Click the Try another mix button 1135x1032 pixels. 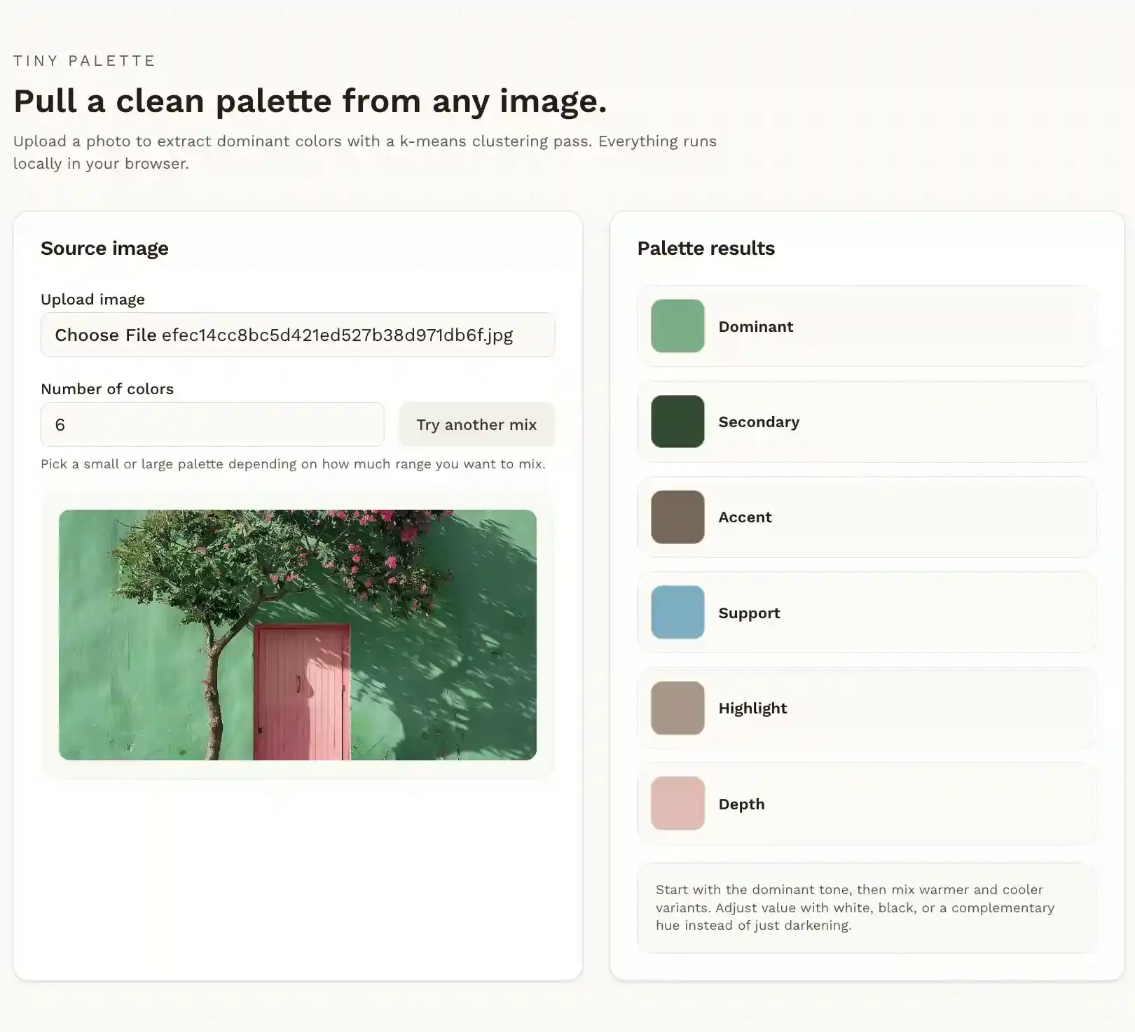(x=476, y=424)
